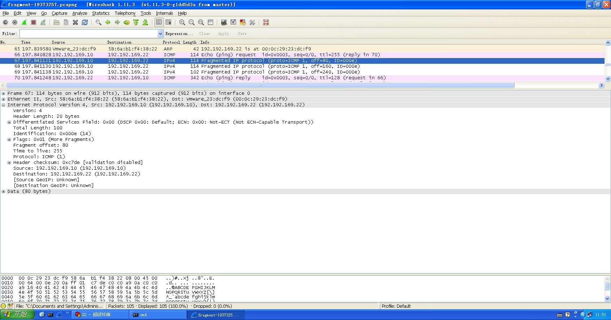
Task: Expand the Data (80 bytes) node
Action: coord(3,191)
